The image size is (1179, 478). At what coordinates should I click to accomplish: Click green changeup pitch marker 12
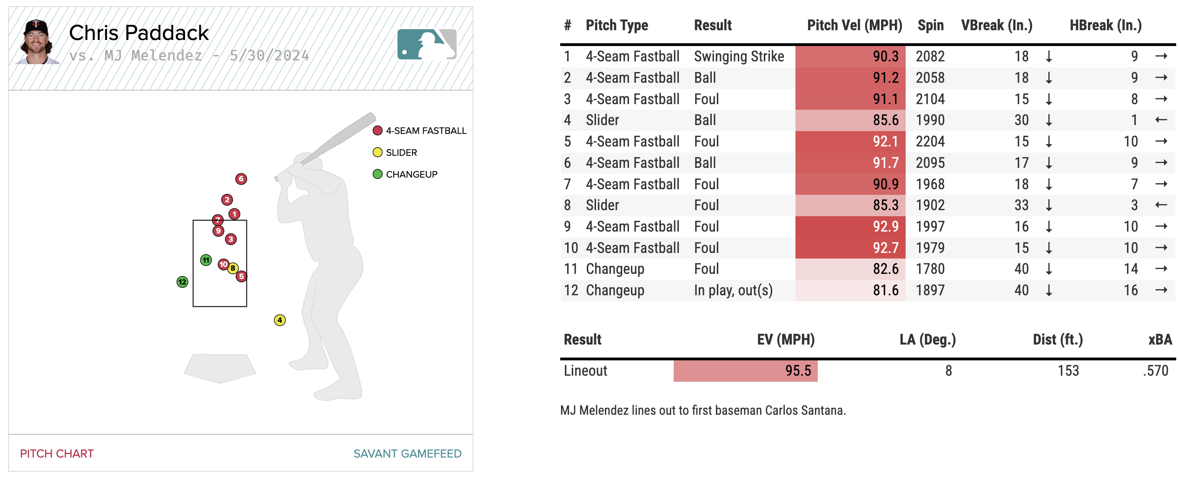[182, 282]
